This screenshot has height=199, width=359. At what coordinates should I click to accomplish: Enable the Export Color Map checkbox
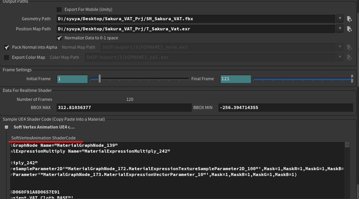coord(7,58)
